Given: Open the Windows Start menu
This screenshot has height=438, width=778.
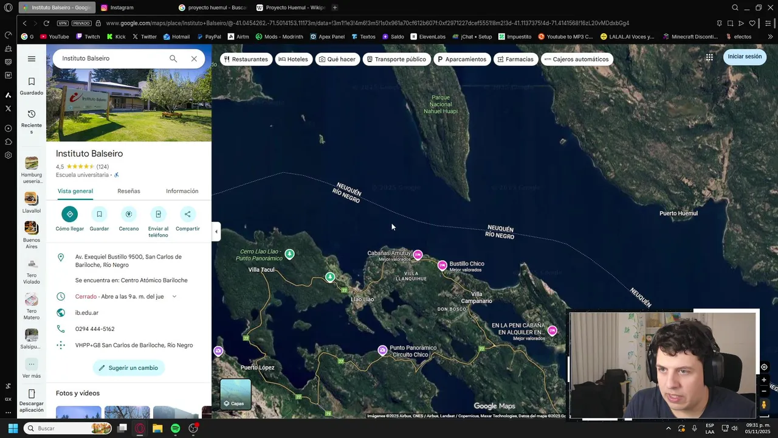Looking at the screenshot, I should (x=13, y=428).
